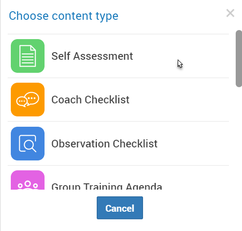Click the Choose content type heading

click(x=63, y=16)
